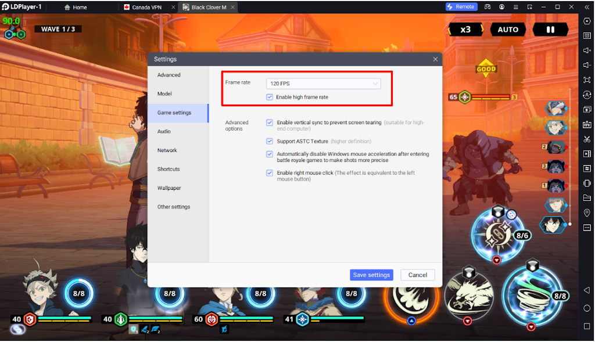Switch to the Home tab
This screenshot has height=342, width=595.
(76, 7)
